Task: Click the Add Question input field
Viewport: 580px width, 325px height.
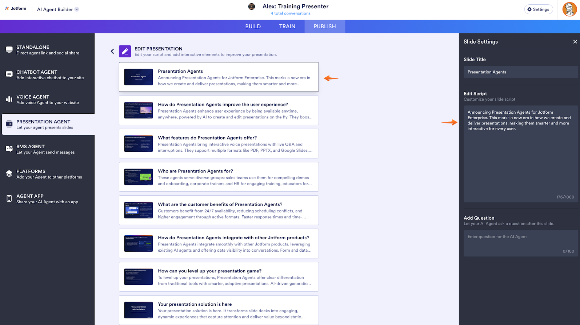Action: [521, 243]
